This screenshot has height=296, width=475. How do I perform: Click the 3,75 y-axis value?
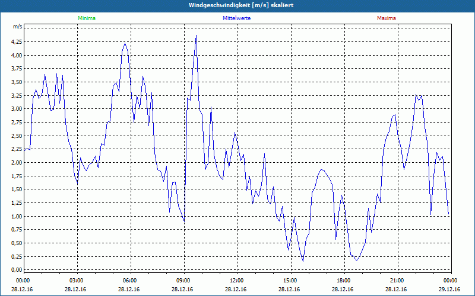[17, 69]
